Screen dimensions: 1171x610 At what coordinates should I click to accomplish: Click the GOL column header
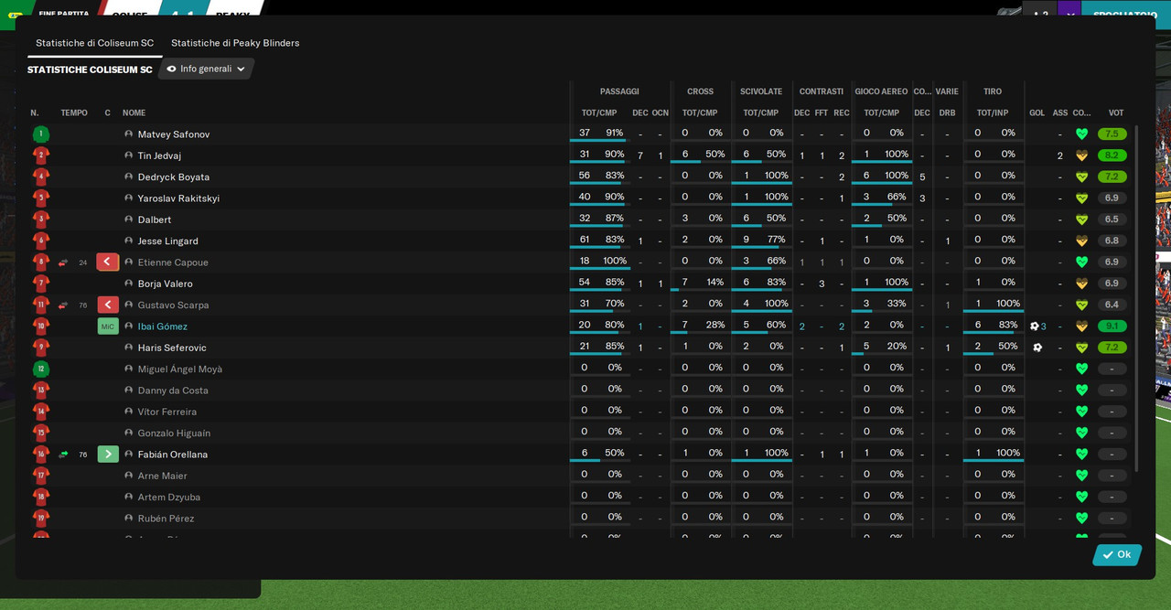[1037, 113]
